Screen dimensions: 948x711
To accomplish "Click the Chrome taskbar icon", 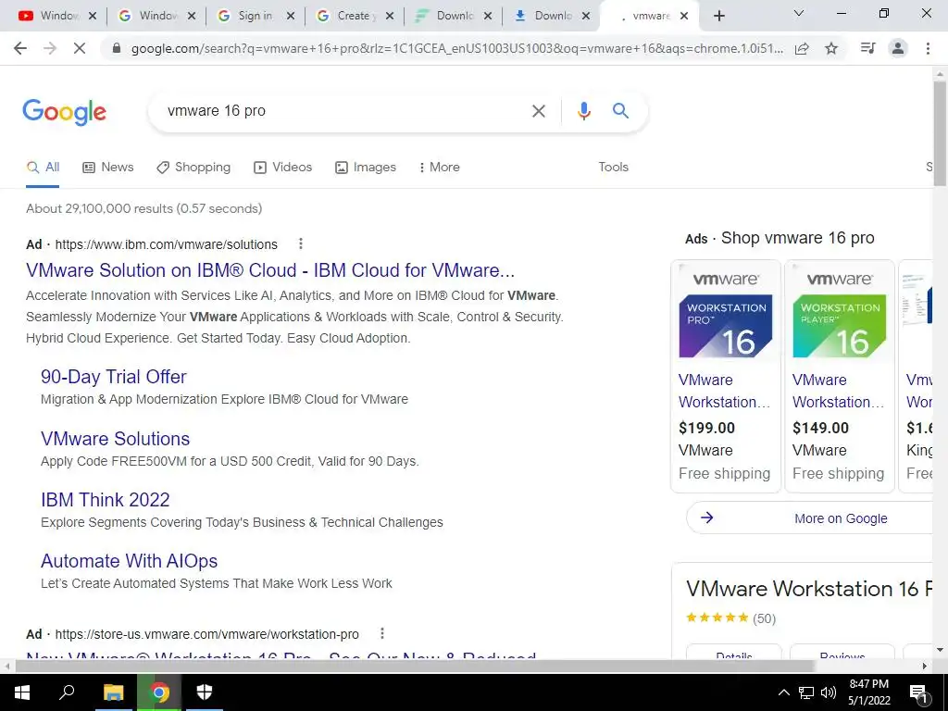I will (x=159, y=692).
